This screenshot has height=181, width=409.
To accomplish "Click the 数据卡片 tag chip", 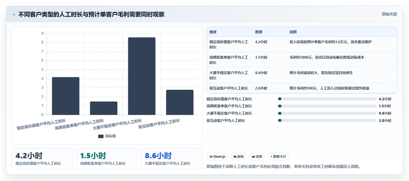I will [278, 157].
